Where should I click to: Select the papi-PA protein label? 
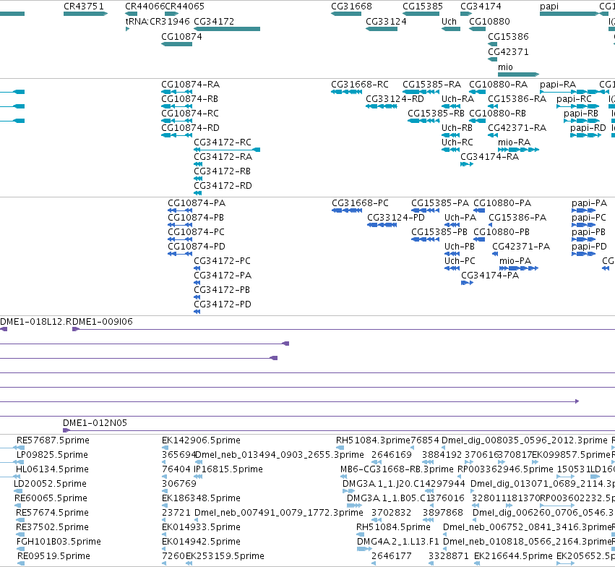(590, 203)
